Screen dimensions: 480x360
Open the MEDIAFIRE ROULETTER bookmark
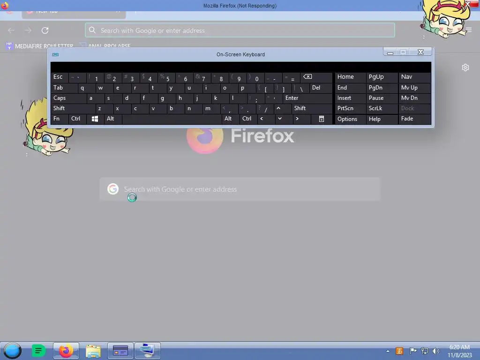click(x=39, y=46)
